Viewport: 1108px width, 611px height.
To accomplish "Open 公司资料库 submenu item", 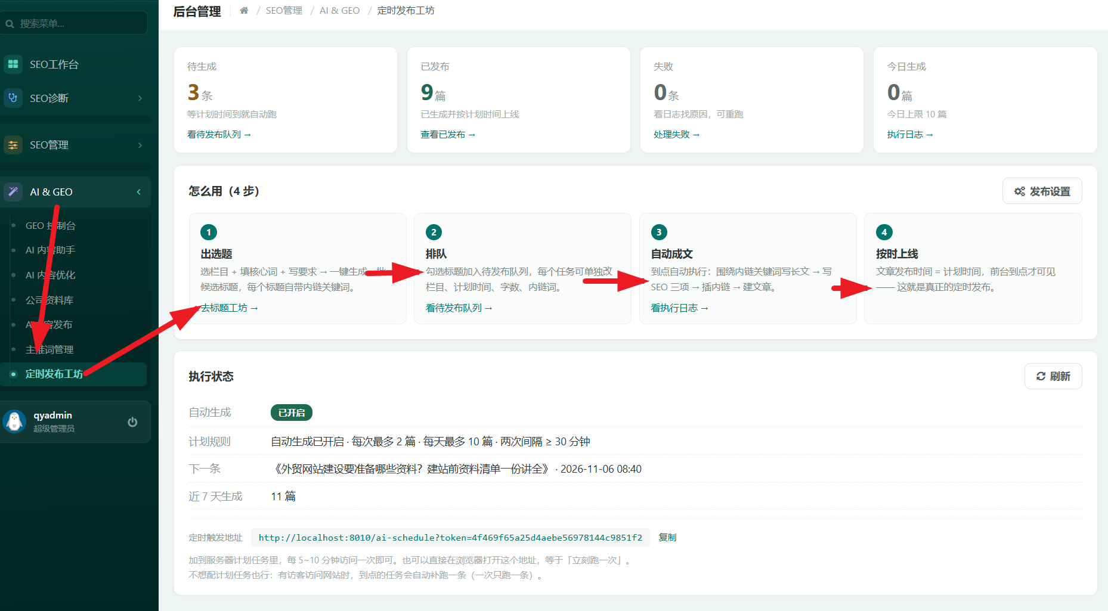I will coord(49,300).
